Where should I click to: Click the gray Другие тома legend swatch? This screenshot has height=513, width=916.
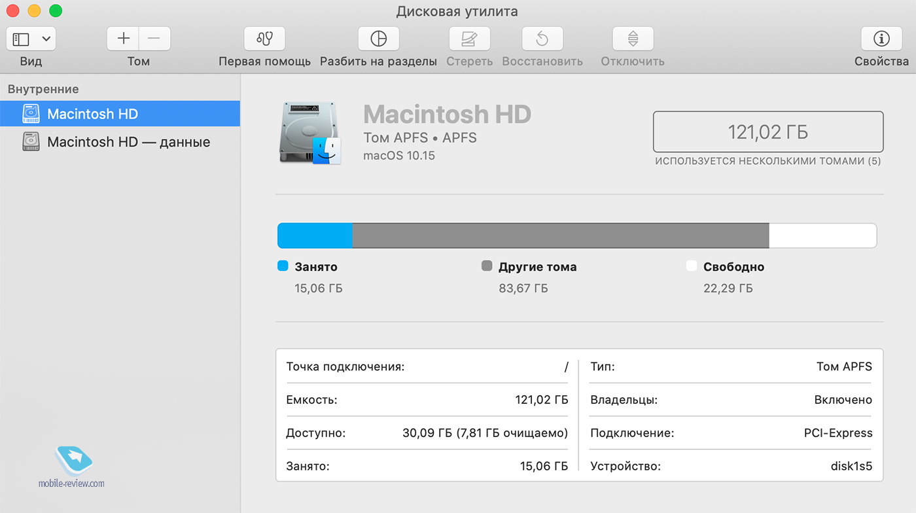pos(487,266)
